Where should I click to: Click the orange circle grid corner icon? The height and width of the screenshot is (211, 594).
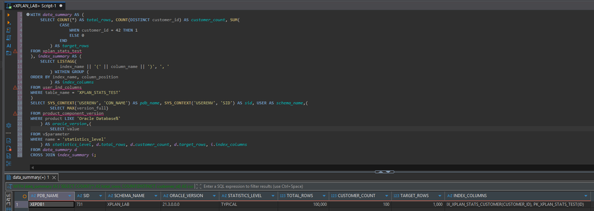24,196
